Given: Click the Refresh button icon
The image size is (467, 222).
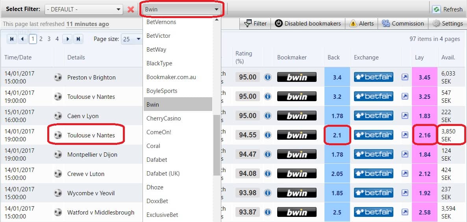Looking at the screenshot, I should (x=436, y=9).
